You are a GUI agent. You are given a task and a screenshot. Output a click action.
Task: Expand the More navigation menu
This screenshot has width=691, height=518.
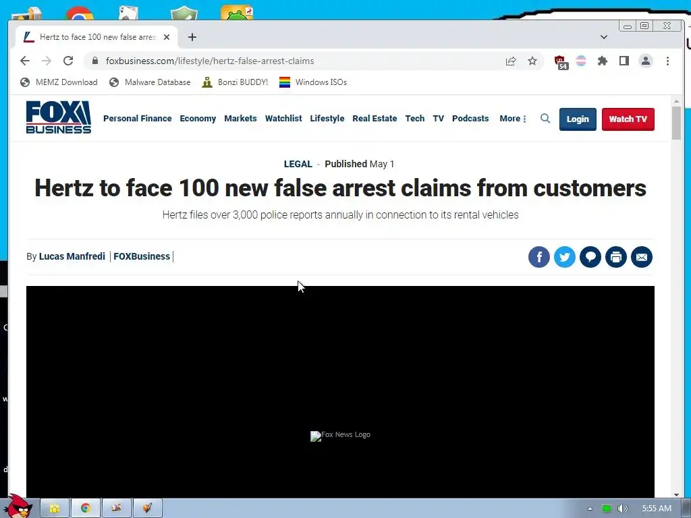point(513,119)
